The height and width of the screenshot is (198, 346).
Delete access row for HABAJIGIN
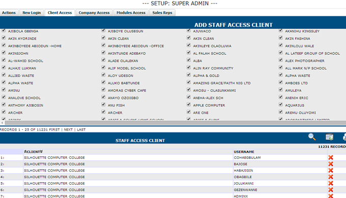331,170
